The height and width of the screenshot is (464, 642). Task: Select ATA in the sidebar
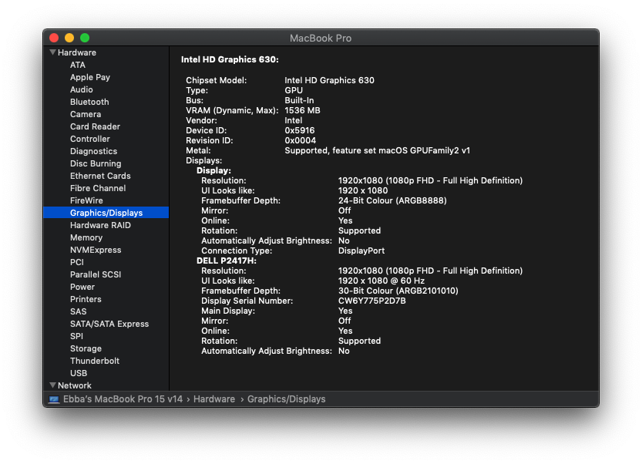(77, 65)
